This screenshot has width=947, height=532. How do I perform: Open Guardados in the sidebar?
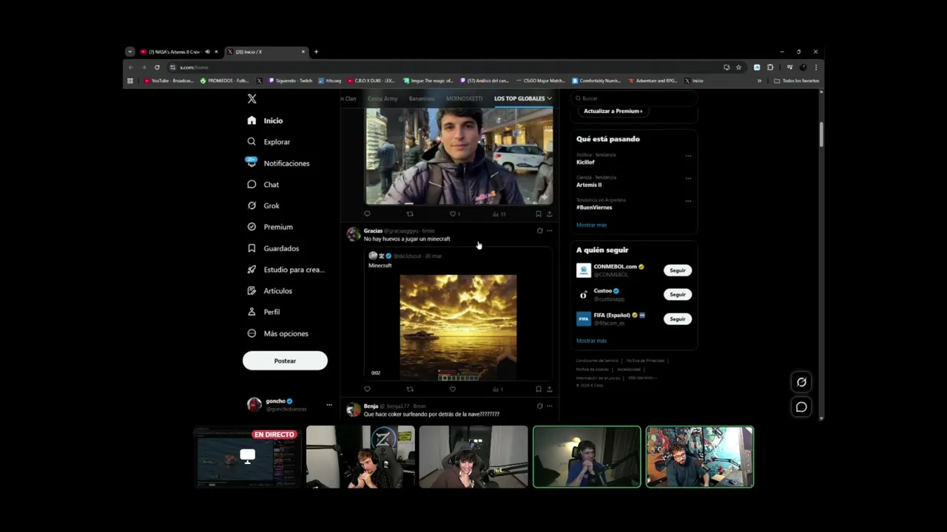click(x=273, y=248)
